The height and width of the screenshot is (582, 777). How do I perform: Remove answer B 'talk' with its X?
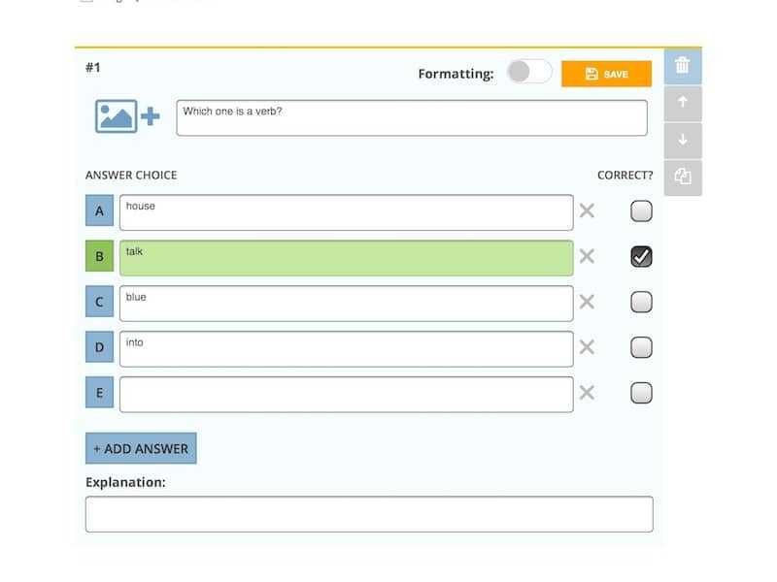(587, 256)
